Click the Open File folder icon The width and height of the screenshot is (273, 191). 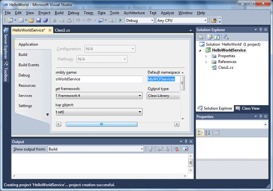pyautogui.click(x=31, y=21)
